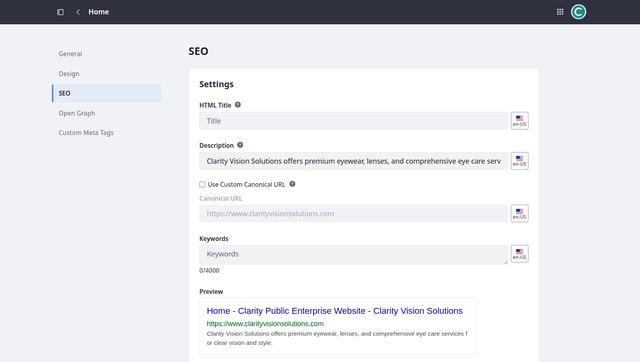
Task: Open en-US language selector for Keywords
Action: point(519,254)
